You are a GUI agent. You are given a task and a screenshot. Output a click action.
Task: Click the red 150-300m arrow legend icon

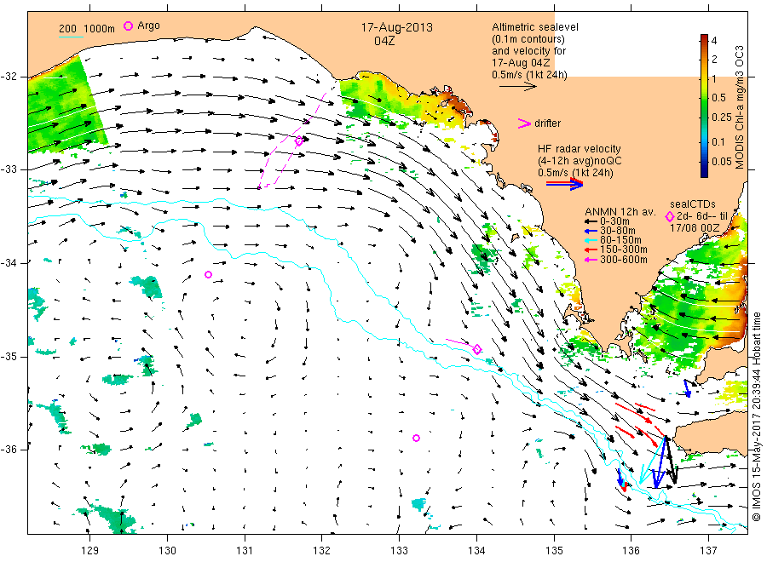click(x=591, y=249)
